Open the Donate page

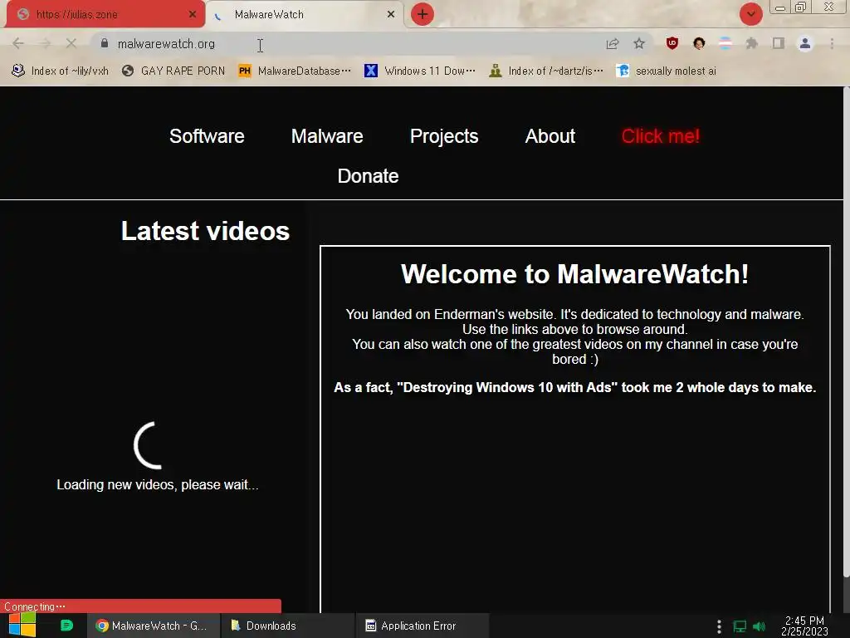click(x=368, y=176)
